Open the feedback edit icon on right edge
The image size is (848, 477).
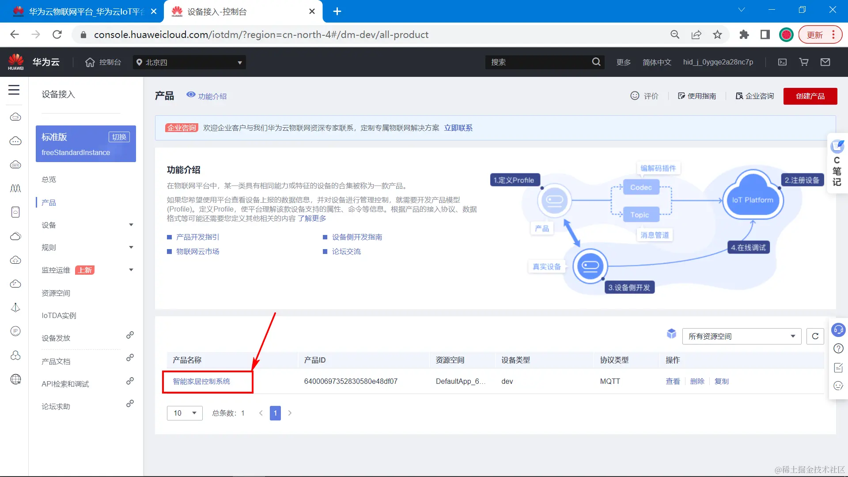click(838, 367)
